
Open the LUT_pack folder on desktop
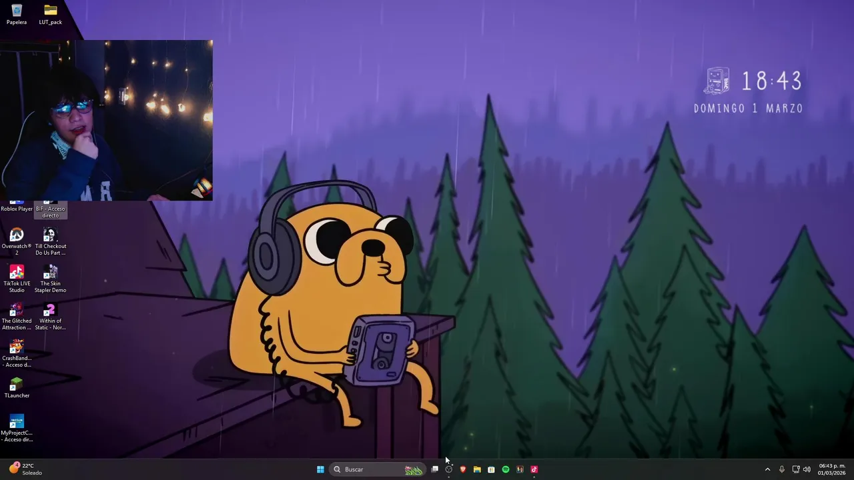point(50,14)
